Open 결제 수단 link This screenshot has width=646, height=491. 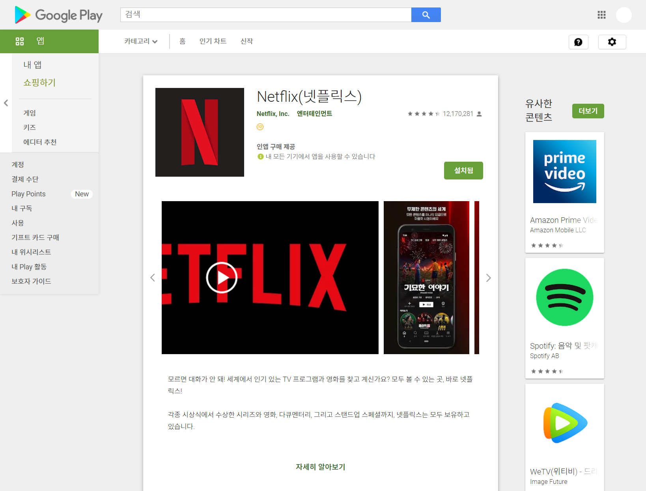[25, 179]
